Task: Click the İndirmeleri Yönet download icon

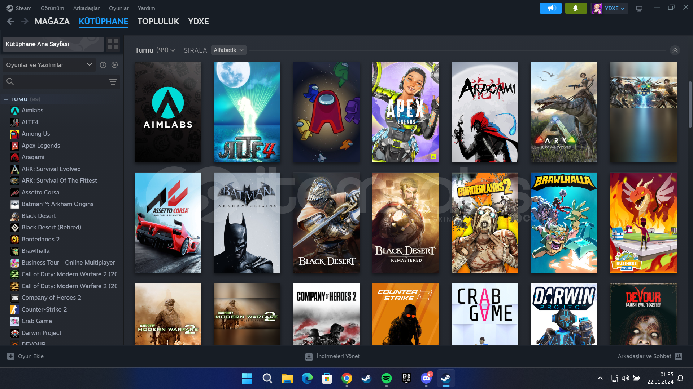Action: click(309, 356)
